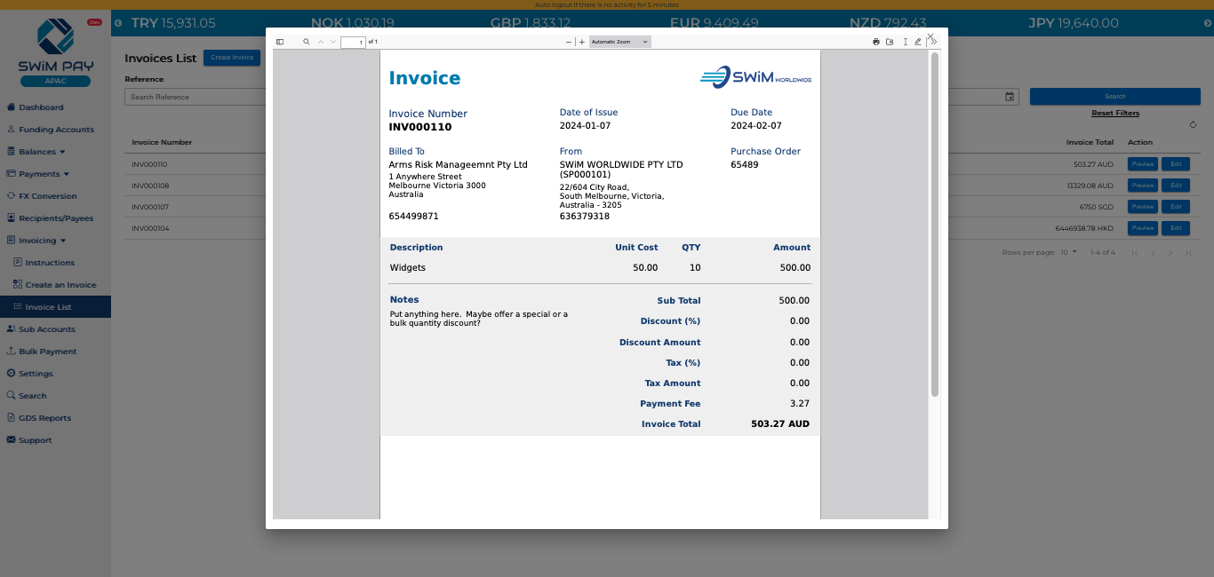Open the print icon in the PDF viewer
Screen dimensions: 1214x577
pos(875,41)
